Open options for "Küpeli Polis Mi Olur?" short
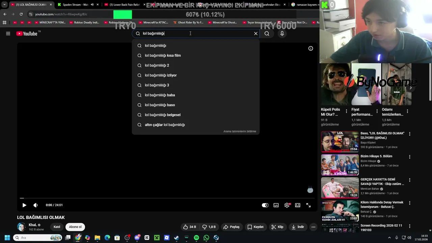Screen dimensions: 432x243 (x=346, y=111)
